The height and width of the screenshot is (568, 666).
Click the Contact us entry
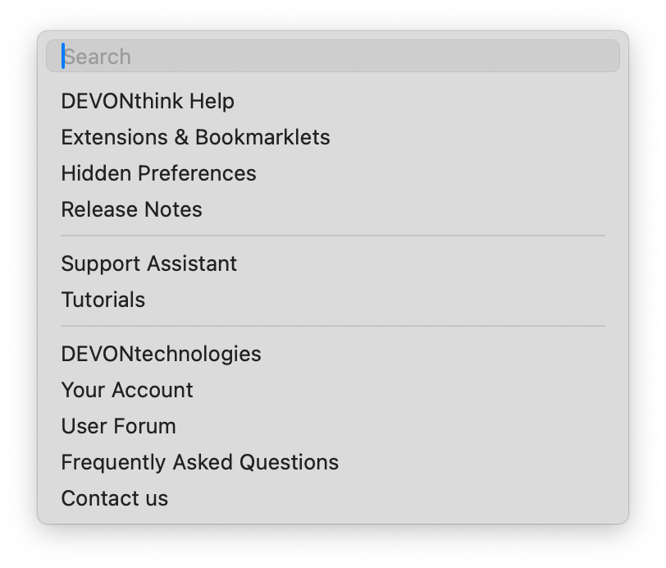(114, 498)
